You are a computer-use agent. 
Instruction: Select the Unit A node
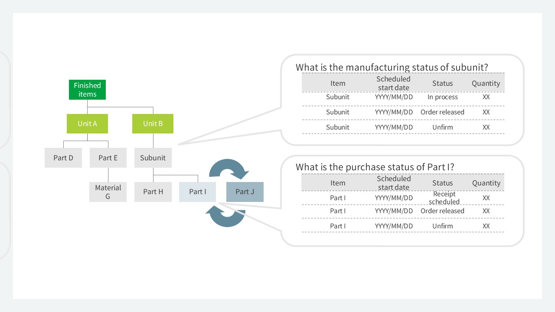pyautogui.click(x=87, y=123)
